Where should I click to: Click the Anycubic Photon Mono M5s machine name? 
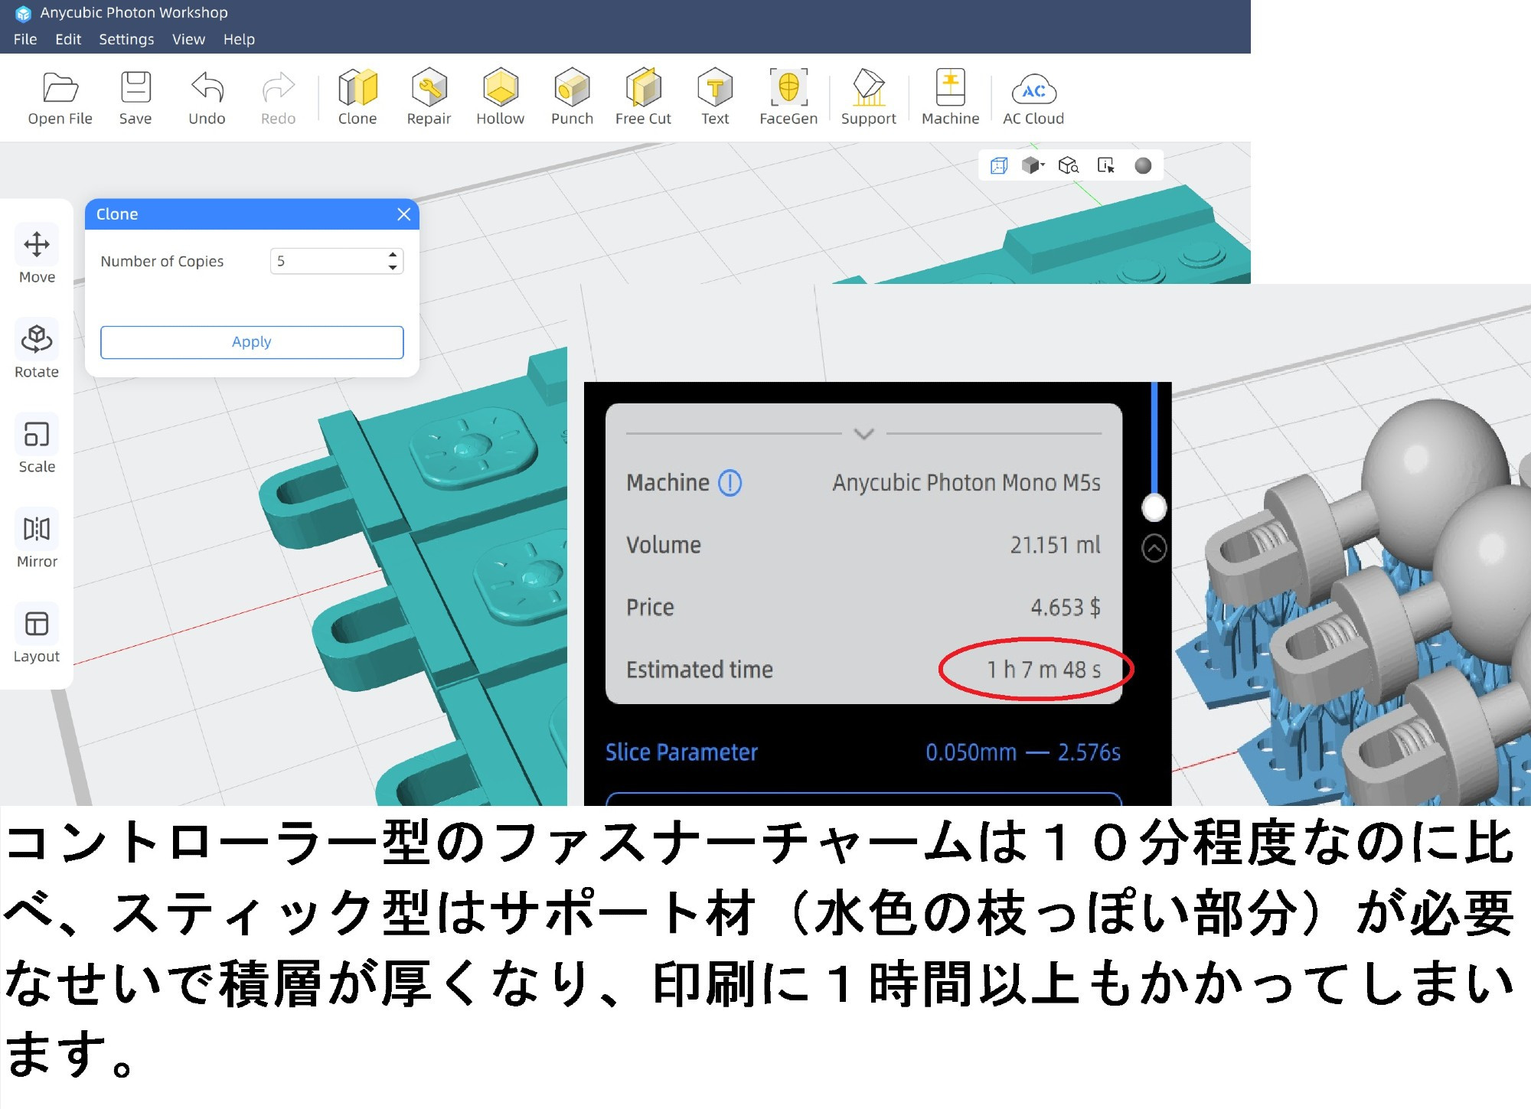(x=967, y=483)
